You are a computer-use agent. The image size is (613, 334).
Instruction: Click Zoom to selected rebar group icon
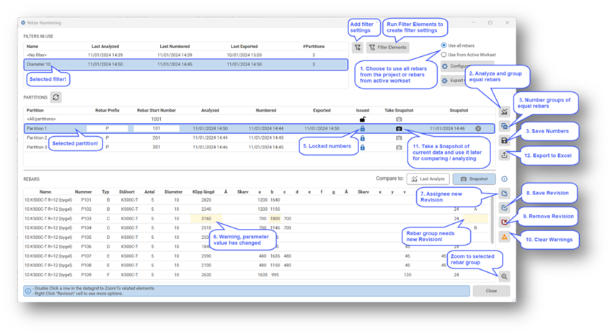[x=504, y=276]
